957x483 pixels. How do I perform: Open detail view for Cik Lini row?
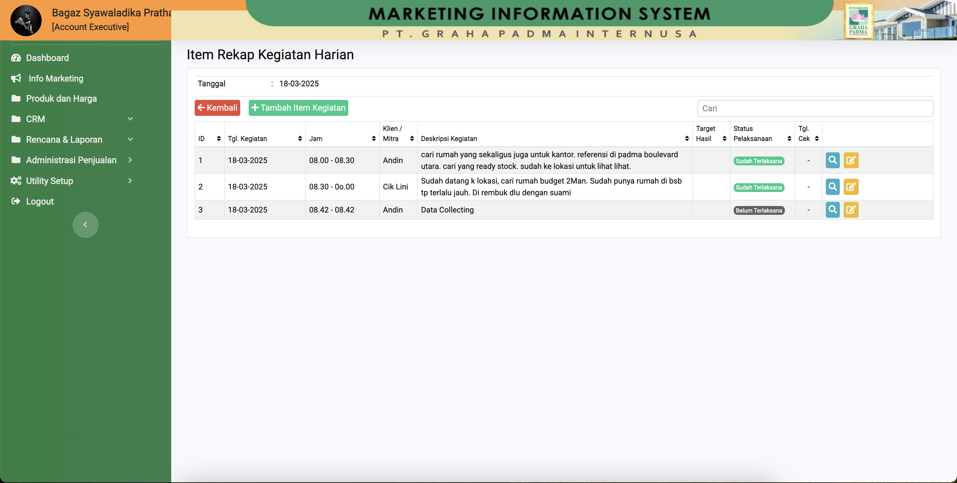click(832, 186)
